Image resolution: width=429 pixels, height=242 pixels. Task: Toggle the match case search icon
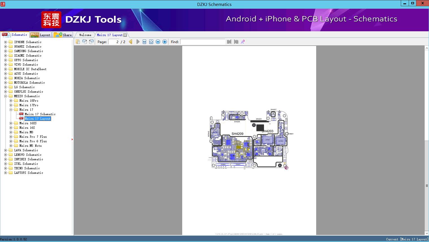point(243,42)
